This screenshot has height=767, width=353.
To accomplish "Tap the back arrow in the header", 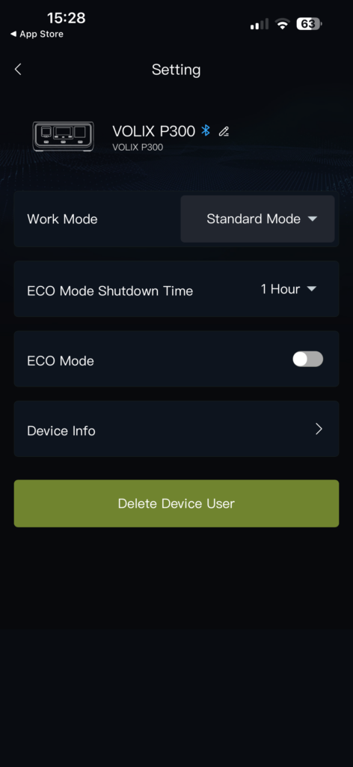I will click(x=18, y=69).
